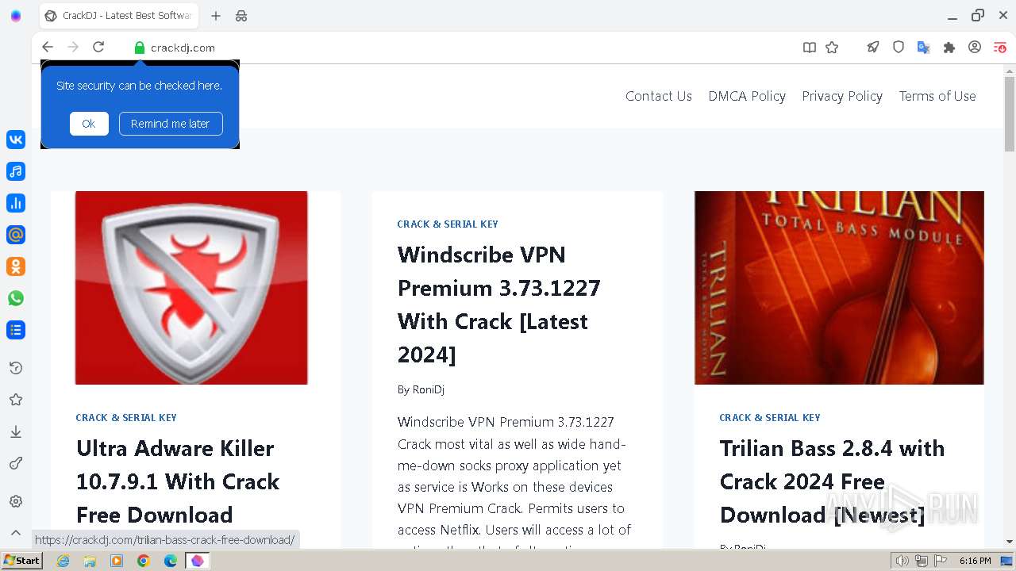Image resolution: width=1016 pixels, height=571 pixels.
Task: Click the taskbar clock 6:16 PM
Action: tap(975, 561)
